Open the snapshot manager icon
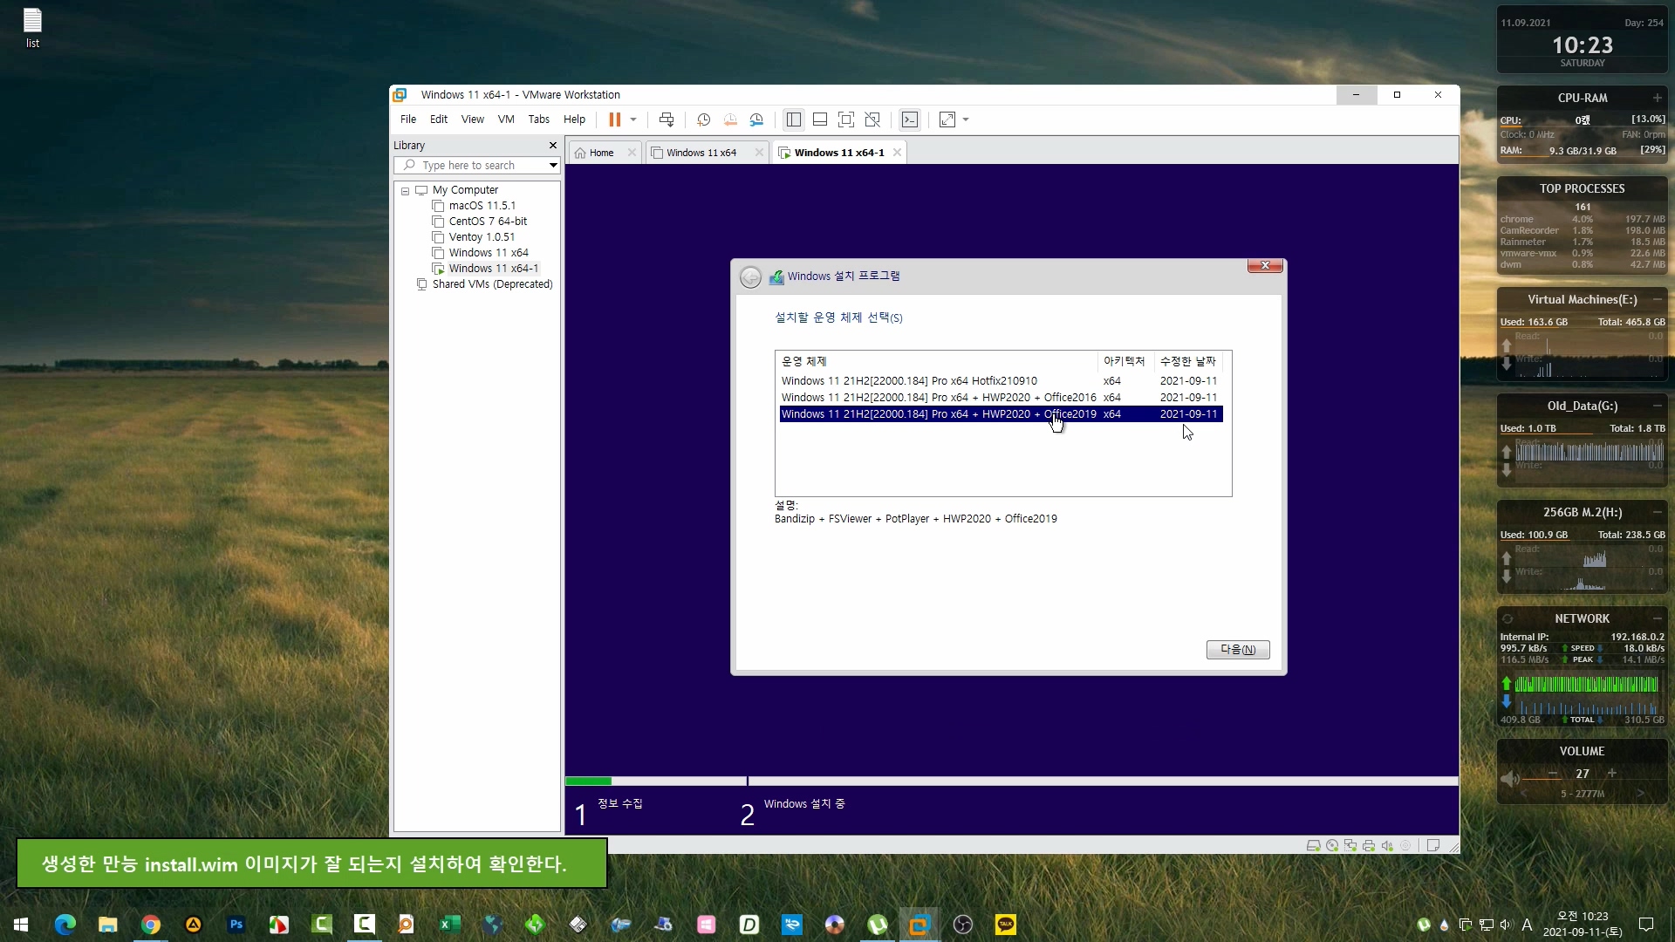The height and width of the screenshot is (942, 1675). click(x=756, y=119)
